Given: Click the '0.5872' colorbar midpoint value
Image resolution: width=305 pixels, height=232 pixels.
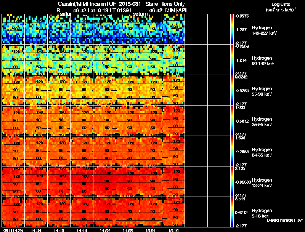Looking at the screenshot, I should coord(242,121).
